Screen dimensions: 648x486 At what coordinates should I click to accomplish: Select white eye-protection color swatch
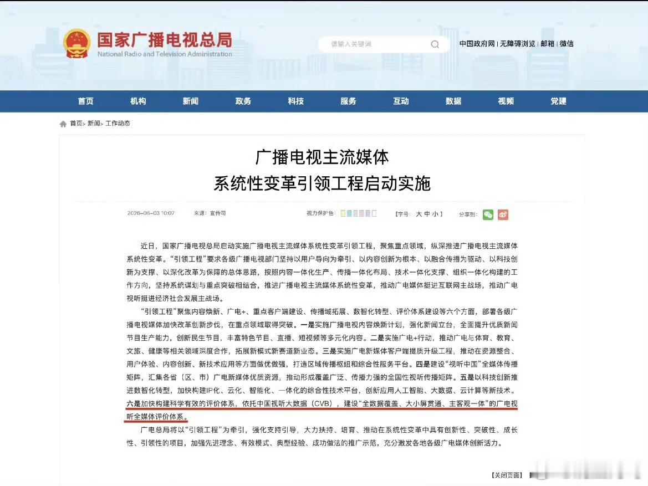tap(374, 213)
